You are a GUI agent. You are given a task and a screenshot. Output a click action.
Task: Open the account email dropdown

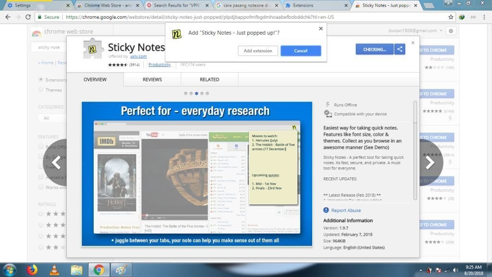[415, 31]
